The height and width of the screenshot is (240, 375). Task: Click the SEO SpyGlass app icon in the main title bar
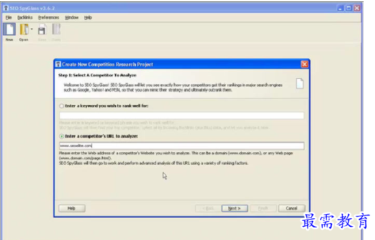tap(6, 8)
